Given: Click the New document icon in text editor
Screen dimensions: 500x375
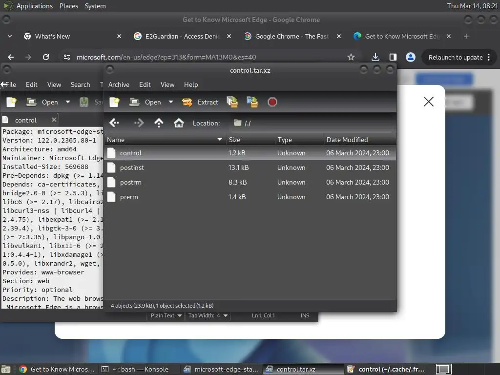Looking at the screenshot, I should (12, 102).
